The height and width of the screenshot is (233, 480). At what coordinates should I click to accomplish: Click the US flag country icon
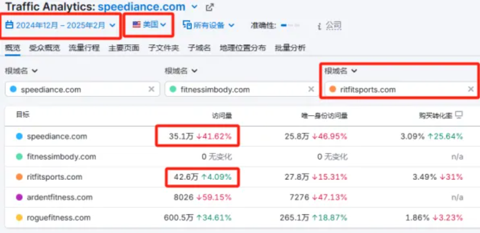click(x=136, y=25)
